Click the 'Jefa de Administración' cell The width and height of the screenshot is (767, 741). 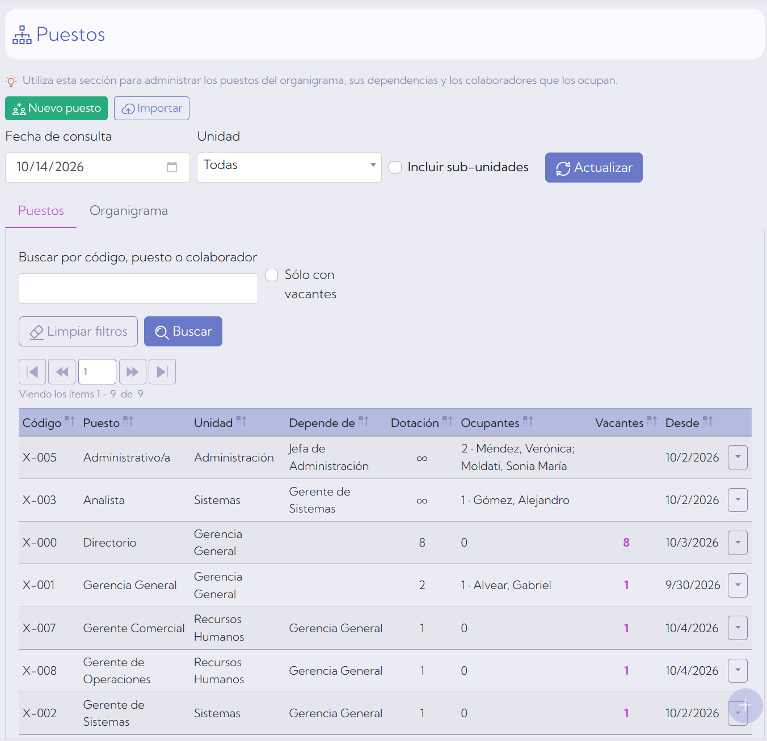pyautogui.click(x=329, y=458)
